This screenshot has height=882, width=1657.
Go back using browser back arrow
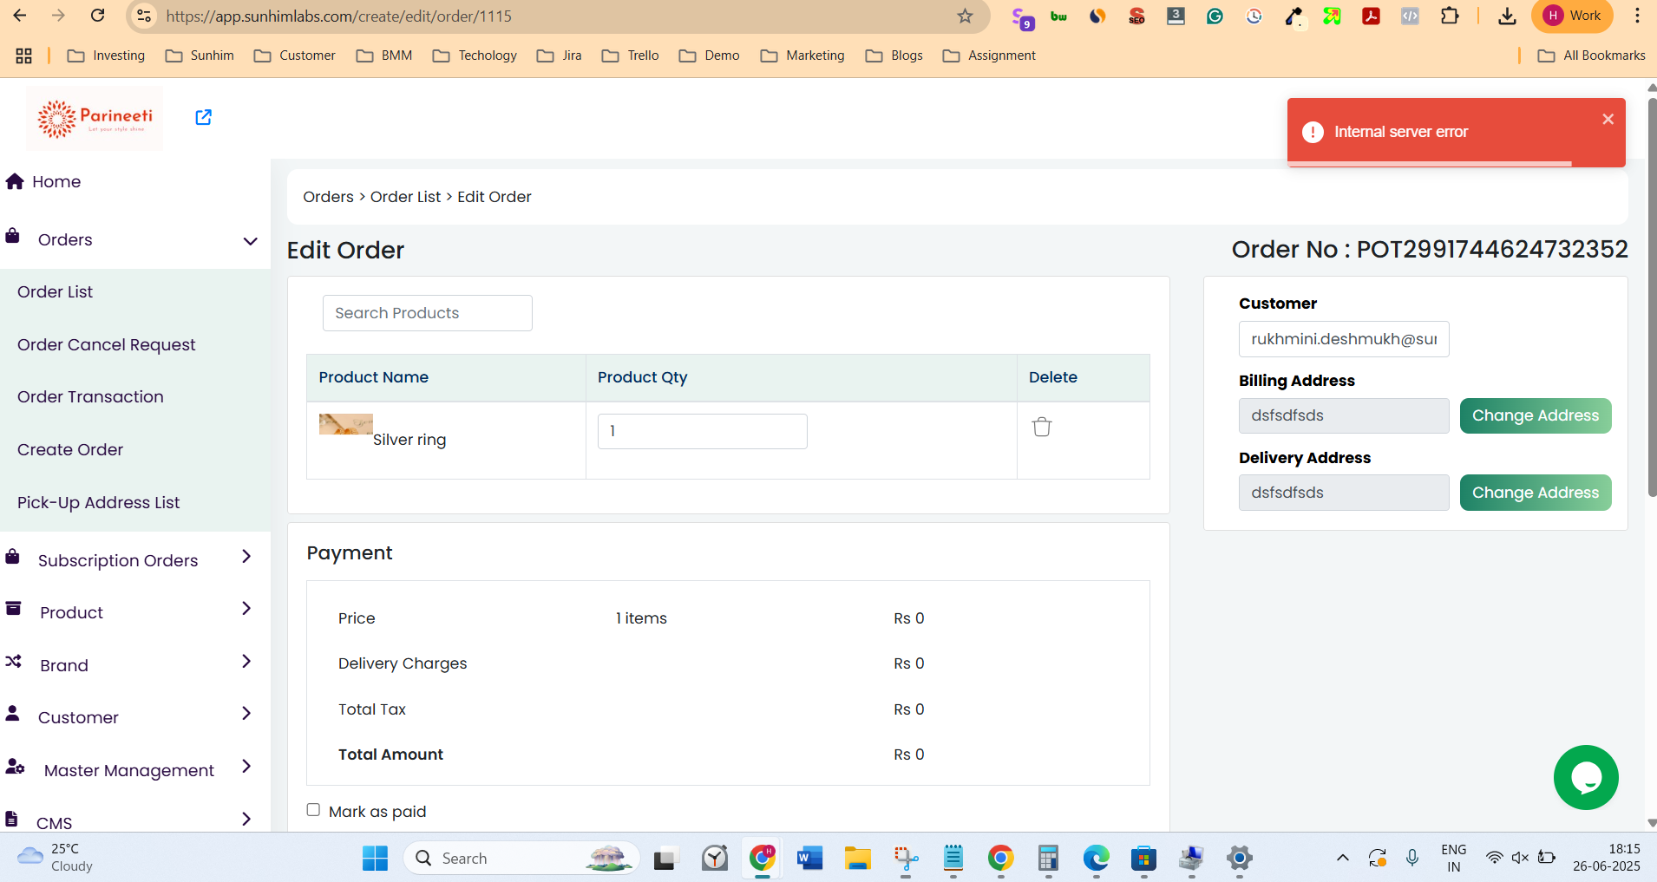click(x=20, y=16)
